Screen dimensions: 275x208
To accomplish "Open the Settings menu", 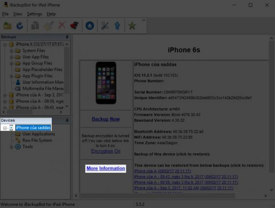I will tap(35, 14).
